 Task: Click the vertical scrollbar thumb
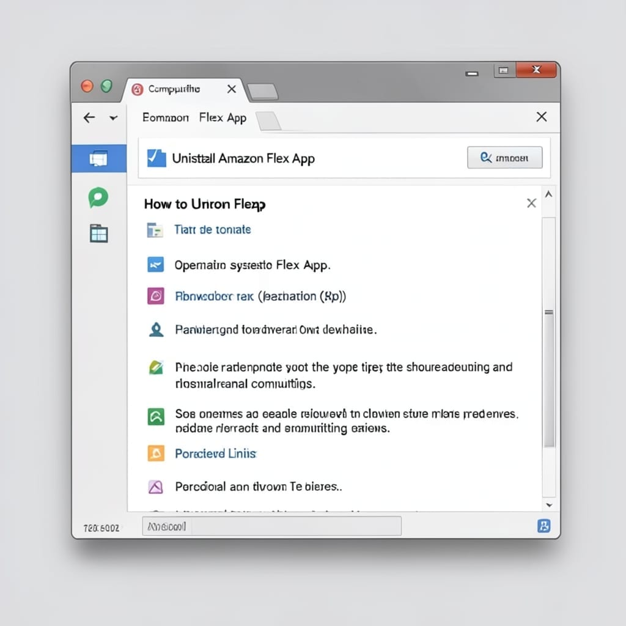point(549,378)
